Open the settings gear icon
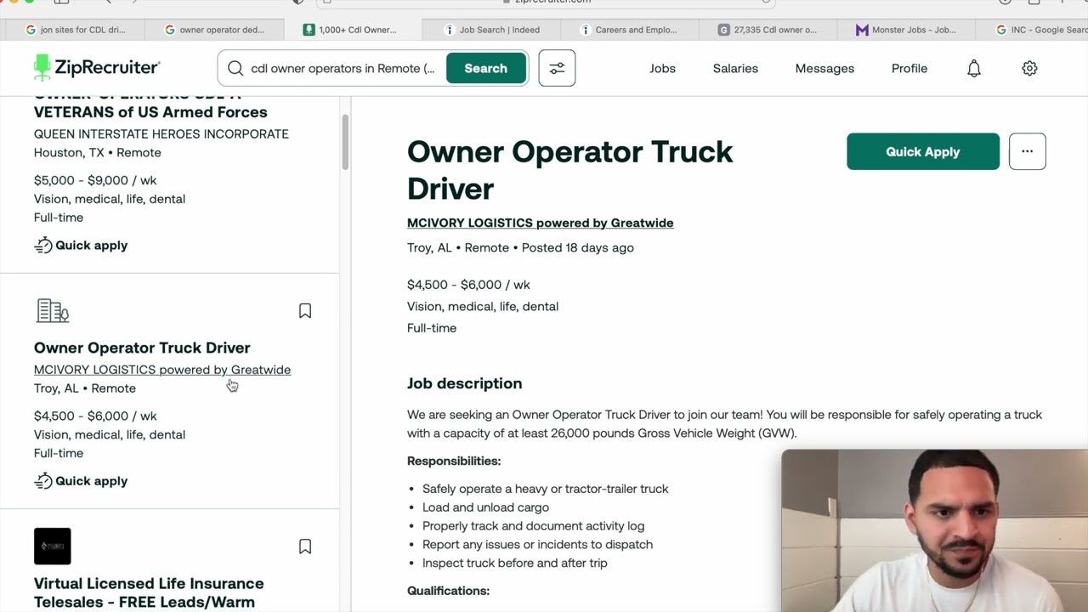1088x612 pixels. pos(1029,68)
